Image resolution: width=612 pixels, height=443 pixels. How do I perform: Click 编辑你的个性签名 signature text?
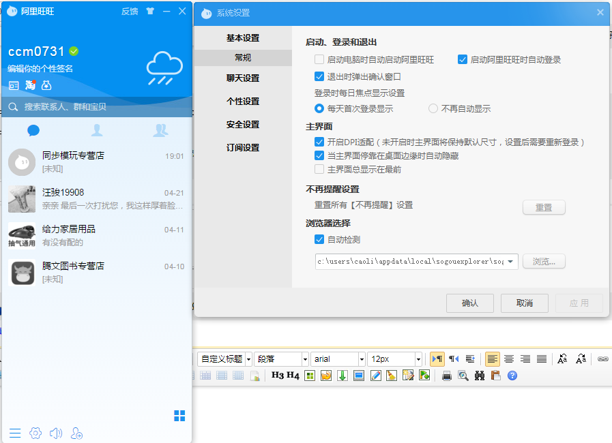tap(40, 69)
